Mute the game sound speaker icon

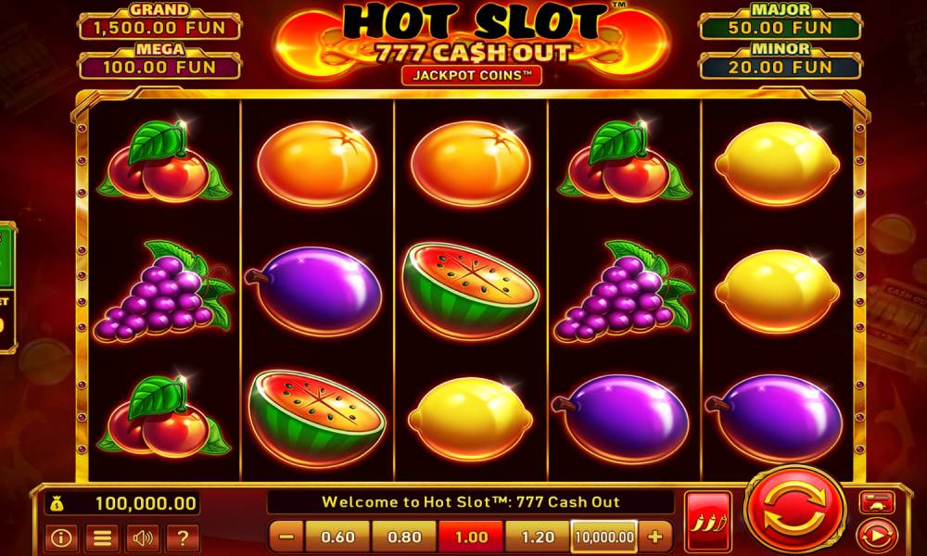point(143,537)
